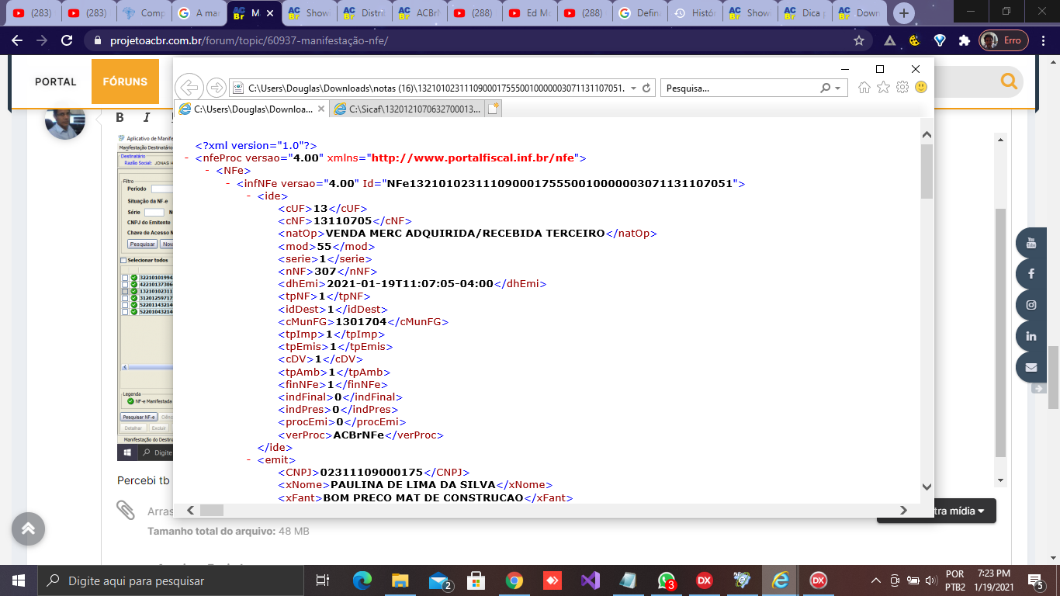Open Chrome extensions puzzle icon
This screenshot has height=596, width=1060.
tap(965, 40)
